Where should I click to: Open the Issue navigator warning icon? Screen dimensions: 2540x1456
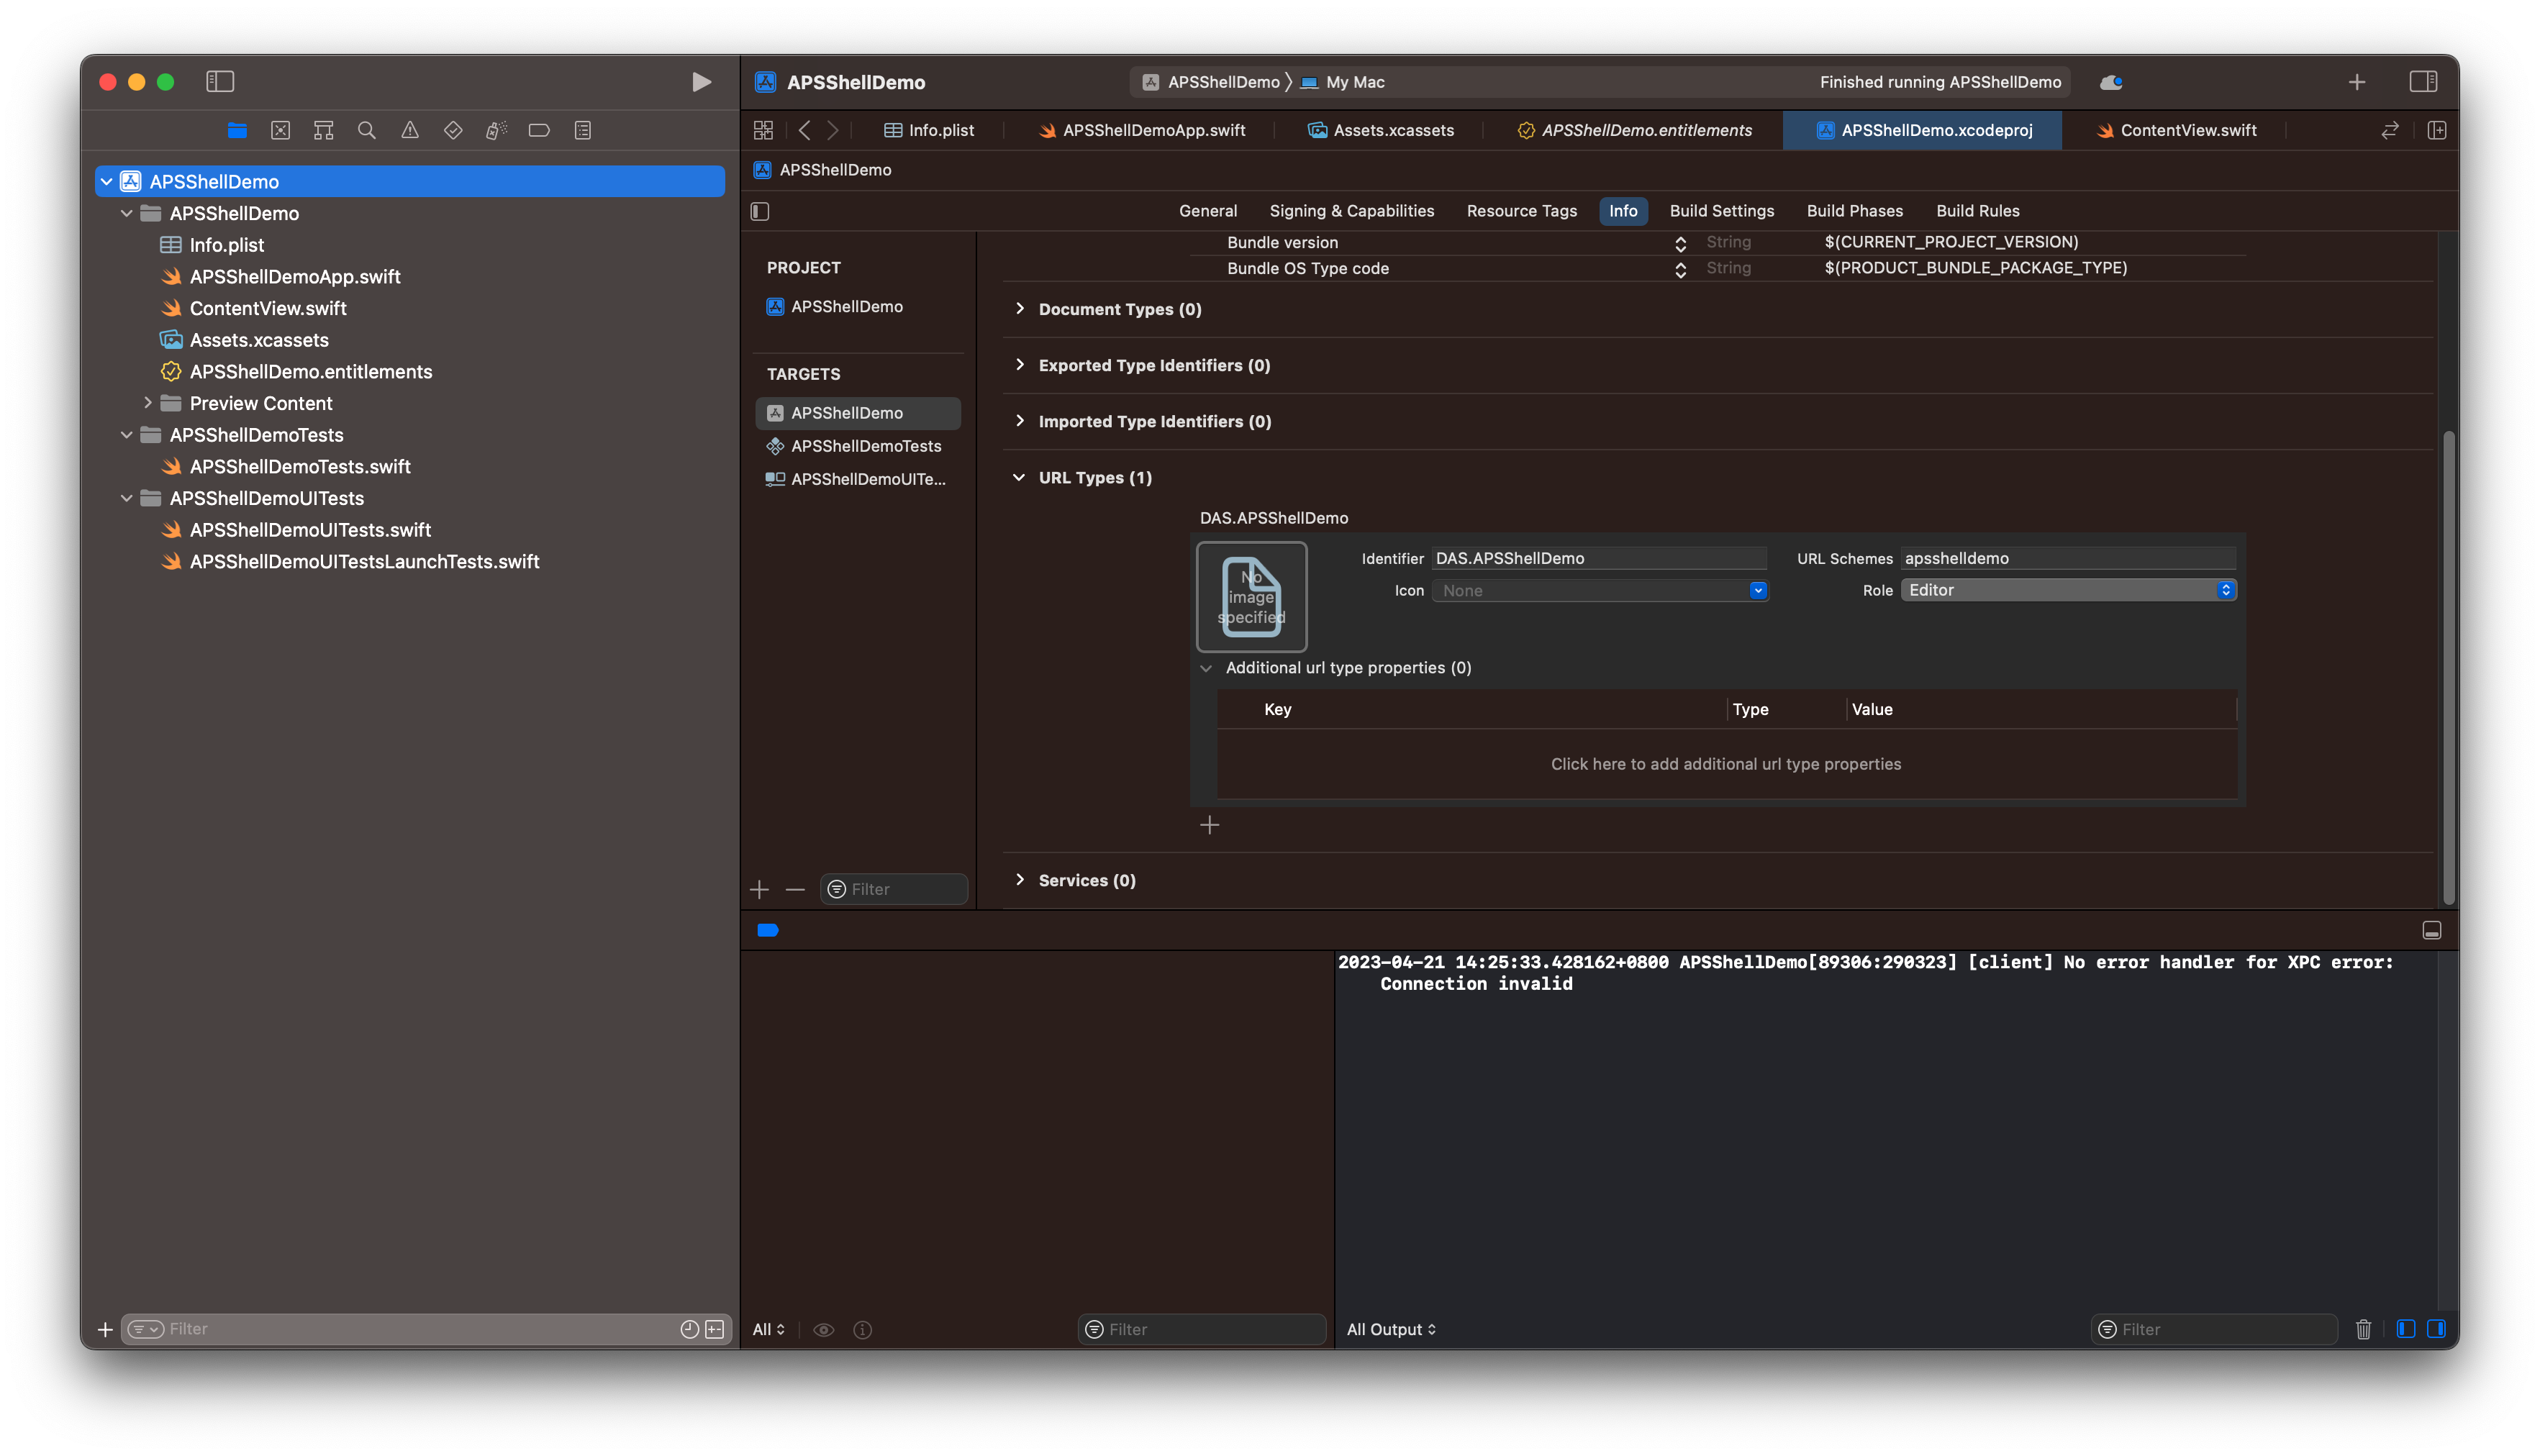pos(410,130)
